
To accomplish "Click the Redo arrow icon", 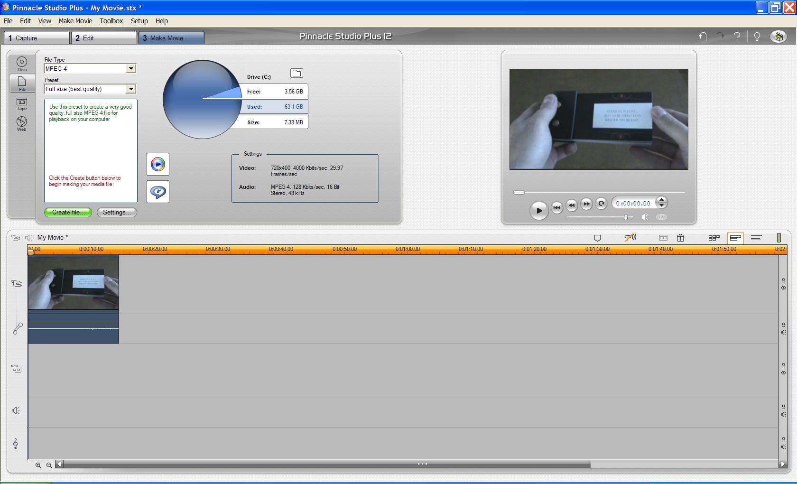I will (x=720, y=37).
